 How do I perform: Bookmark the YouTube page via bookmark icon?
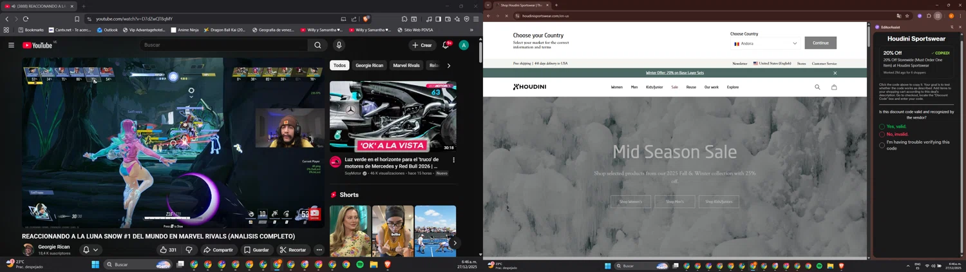click(x=77, y=19)
